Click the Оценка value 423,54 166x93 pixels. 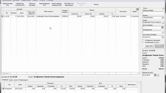click(102, 16)
